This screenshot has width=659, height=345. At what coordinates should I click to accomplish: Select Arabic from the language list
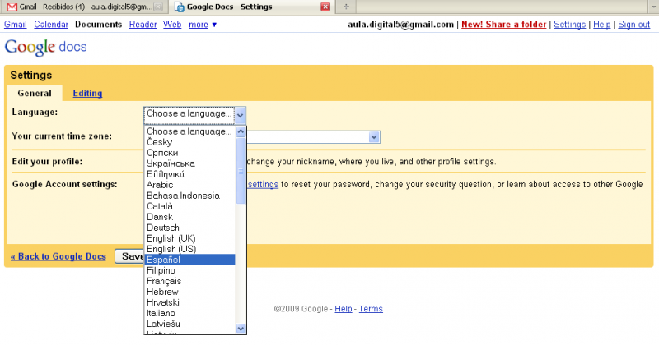(189, 185)
